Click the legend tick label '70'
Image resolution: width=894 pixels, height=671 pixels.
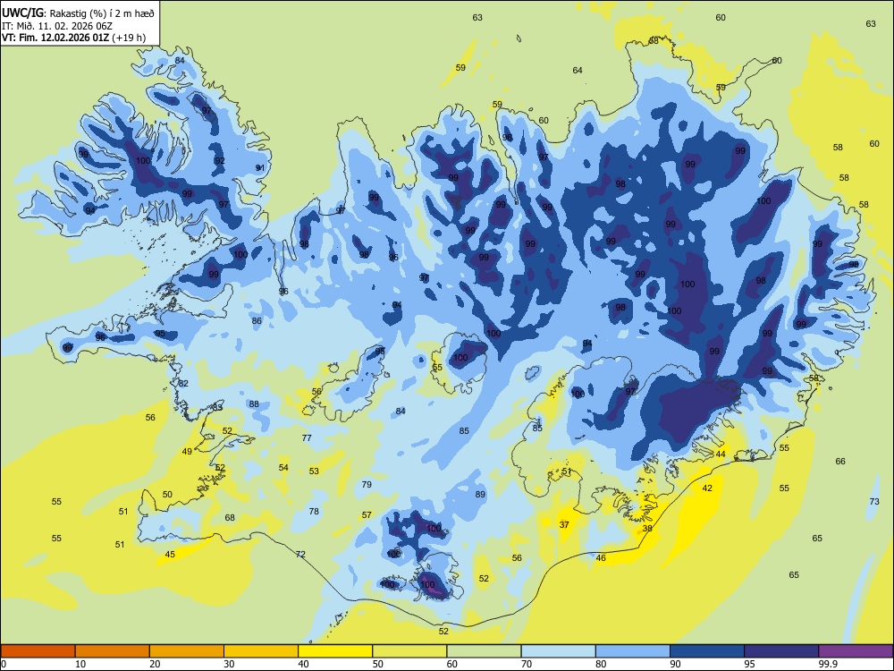[x=527, y=664]
